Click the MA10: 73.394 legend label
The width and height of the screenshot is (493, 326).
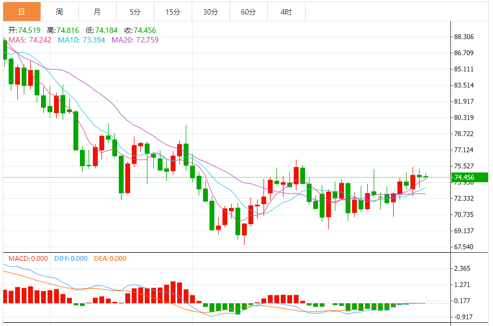[82, 40]
